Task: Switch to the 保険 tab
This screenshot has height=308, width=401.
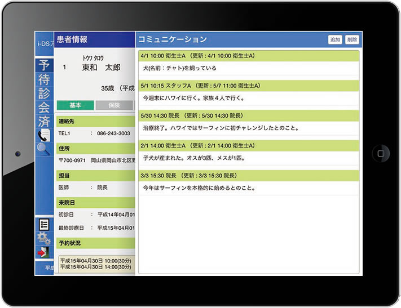Action: 113,105
